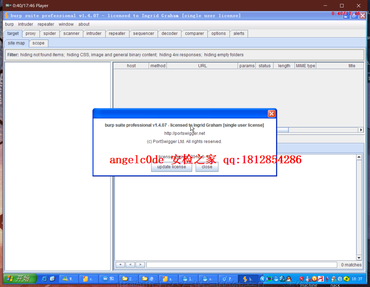The height and width of the screenshot is (287, 370).
Task: Sort table by params column
Action: point(247,66)
